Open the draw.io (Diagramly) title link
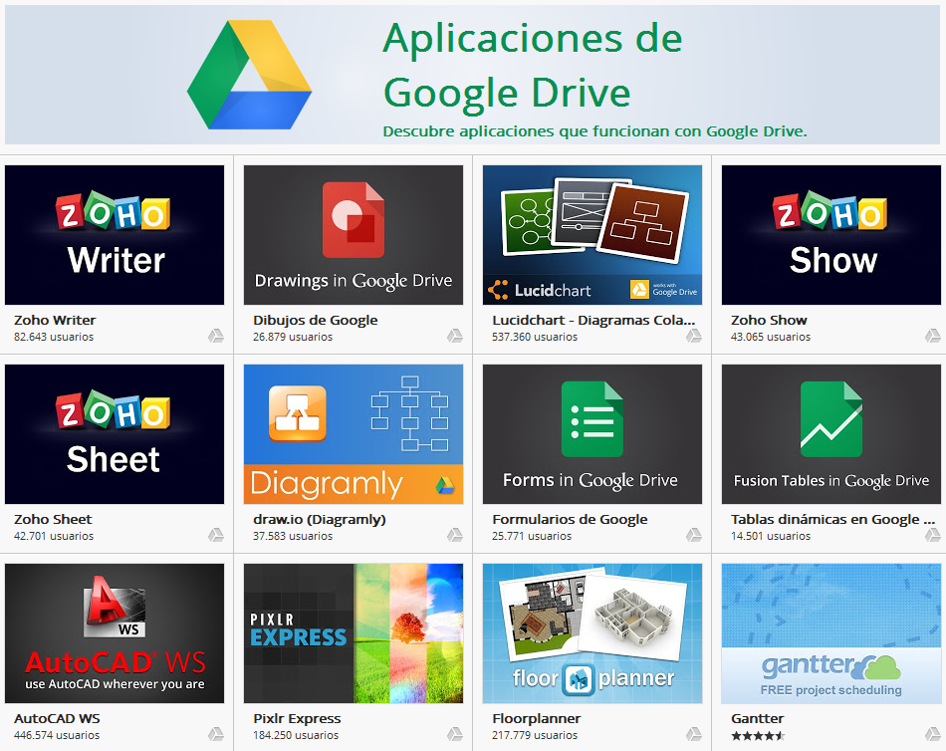This screenshot has width=946, height=751. click(x=320, y=519)
